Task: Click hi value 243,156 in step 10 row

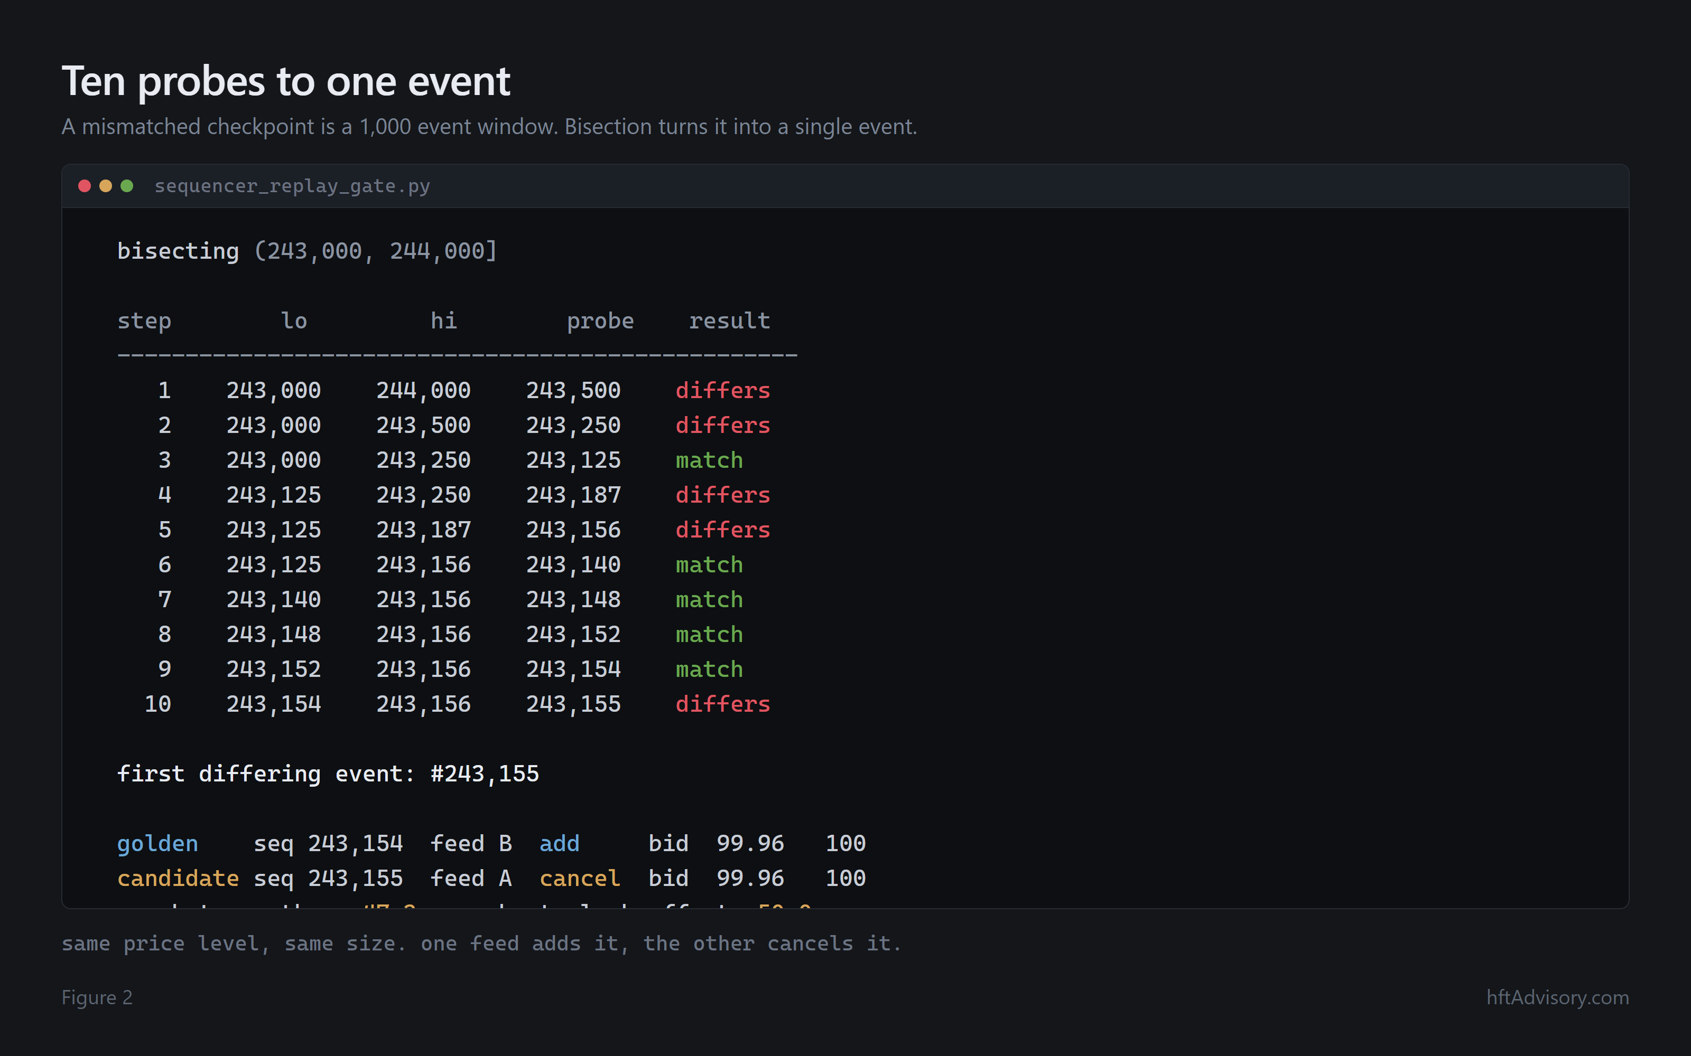Action: pyautogui.click(x=423, y=705)
